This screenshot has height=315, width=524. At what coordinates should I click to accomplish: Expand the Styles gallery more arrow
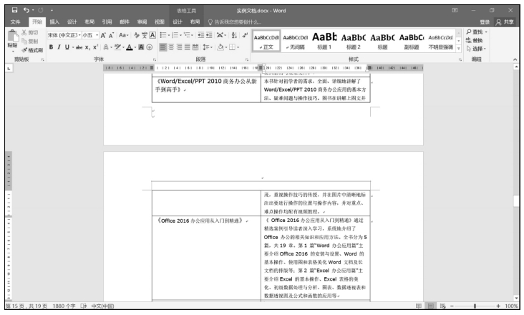pos(459,49)
